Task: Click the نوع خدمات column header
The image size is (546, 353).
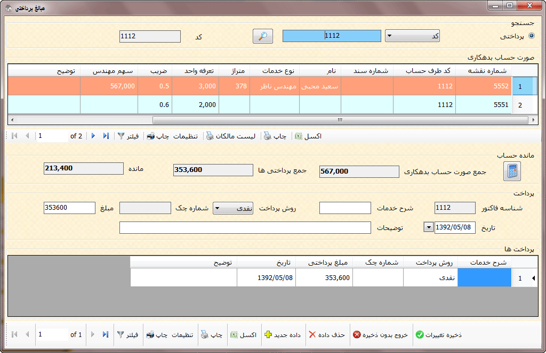Action: (274, 71)
